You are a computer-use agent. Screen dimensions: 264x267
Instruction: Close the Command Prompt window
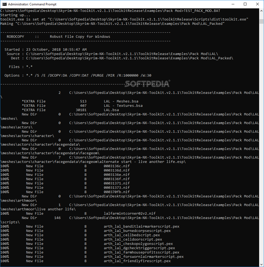point(258,4)
